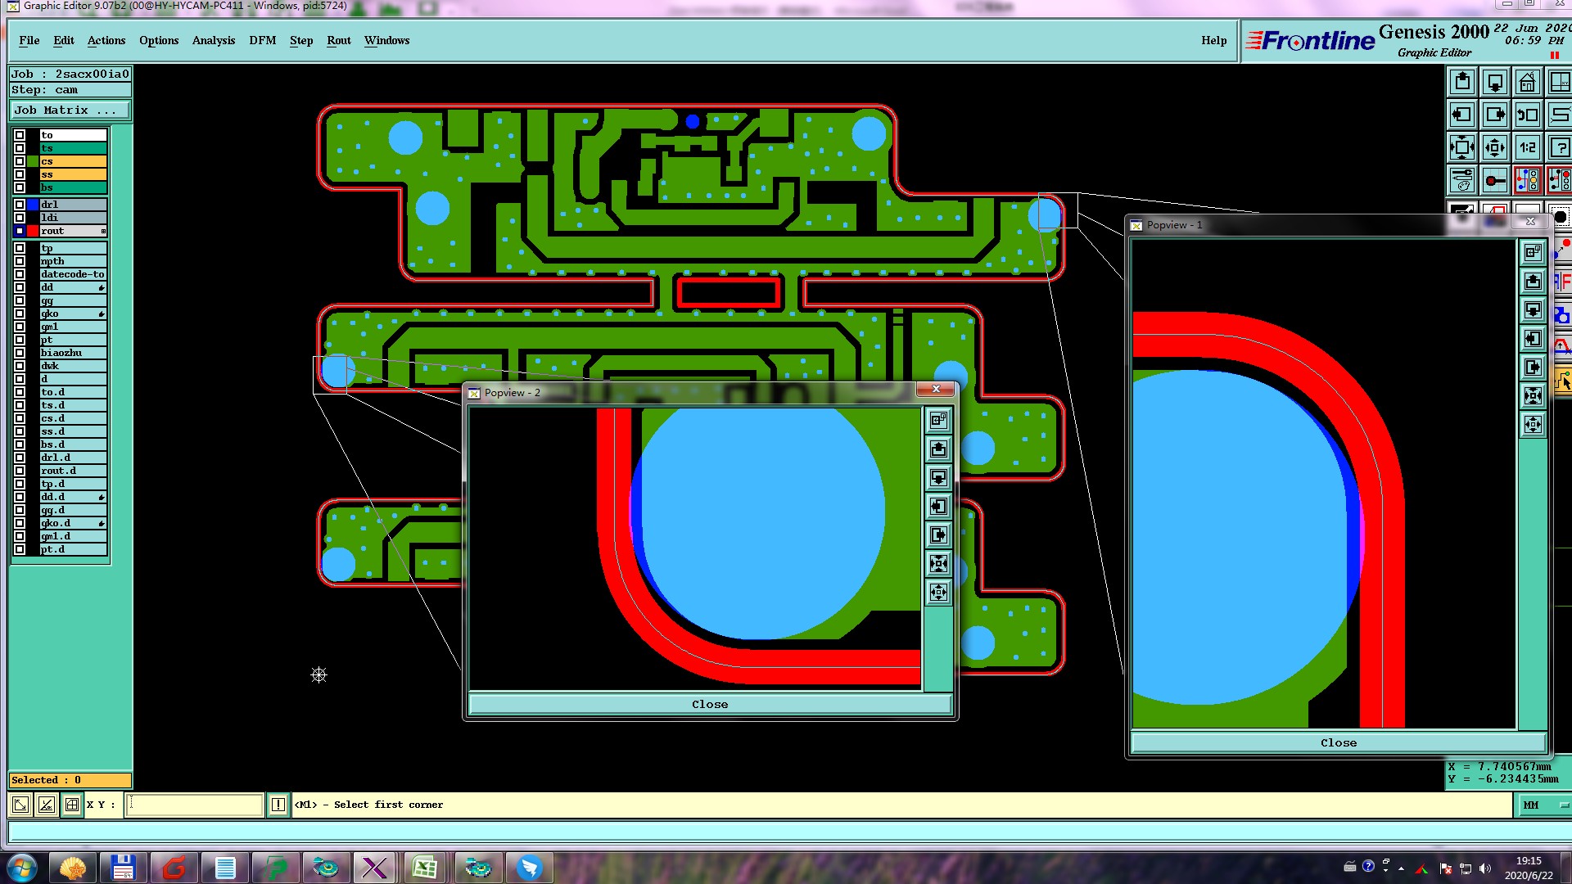Click the red color swatch of rout layer
Viewport: 1572px width, 884px height.
coord(33,231)
